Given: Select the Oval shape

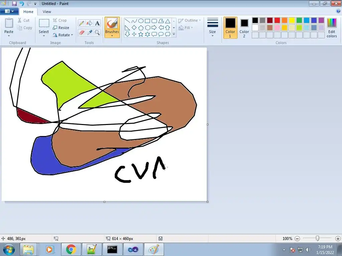Looking at the screenshot, I should [141, 21].
